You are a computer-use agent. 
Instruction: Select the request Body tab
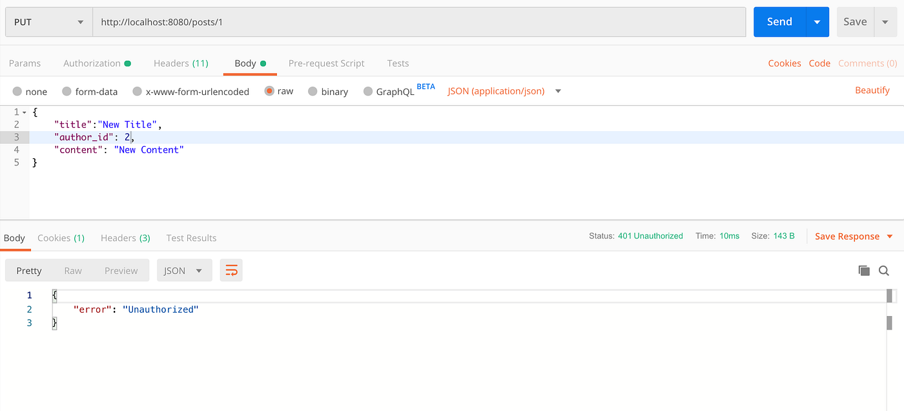pyautogui.click(x=250, y=63)
